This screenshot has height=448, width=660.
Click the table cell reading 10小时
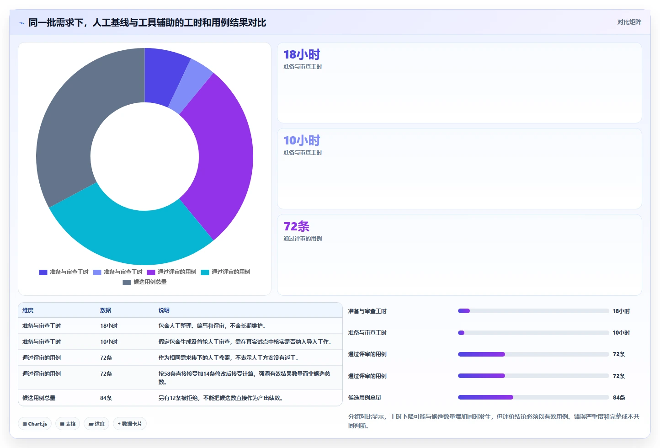point(109,342)
